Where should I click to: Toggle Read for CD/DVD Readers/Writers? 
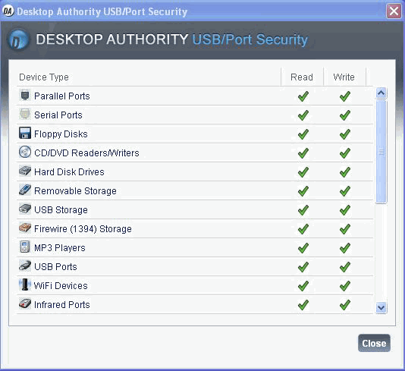pos(303,153)
